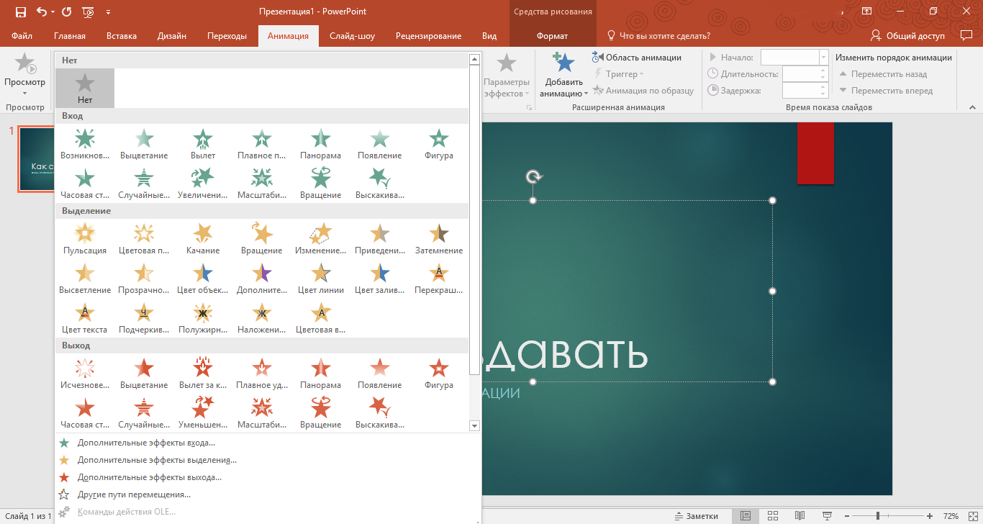Screen dimensions: 983x524
Task: Select the Исчезновение exit animation
Action: tap(85, 373)
